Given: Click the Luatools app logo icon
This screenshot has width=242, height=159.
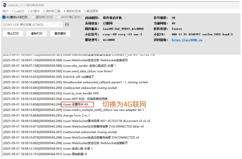Looking at the screenshot, I should 5,5.
